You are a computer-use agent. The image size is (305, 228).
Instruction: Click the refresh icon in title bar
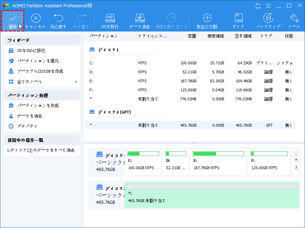[258, 6]
